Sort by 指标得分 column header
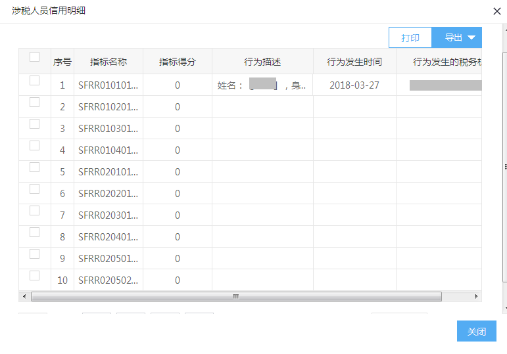 177,62
